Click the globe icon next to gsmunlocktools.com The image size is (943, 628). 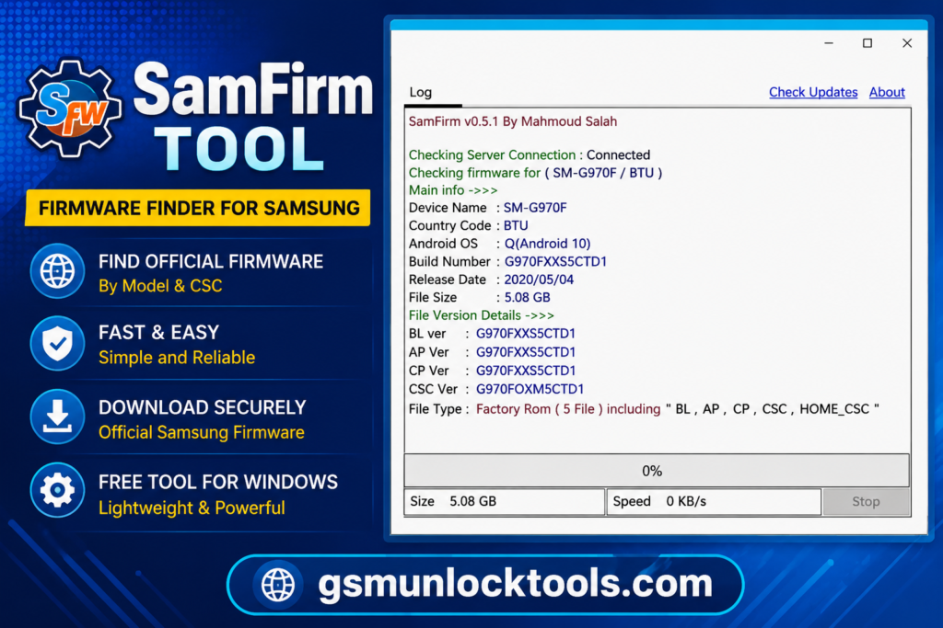[x=278, y=584]
